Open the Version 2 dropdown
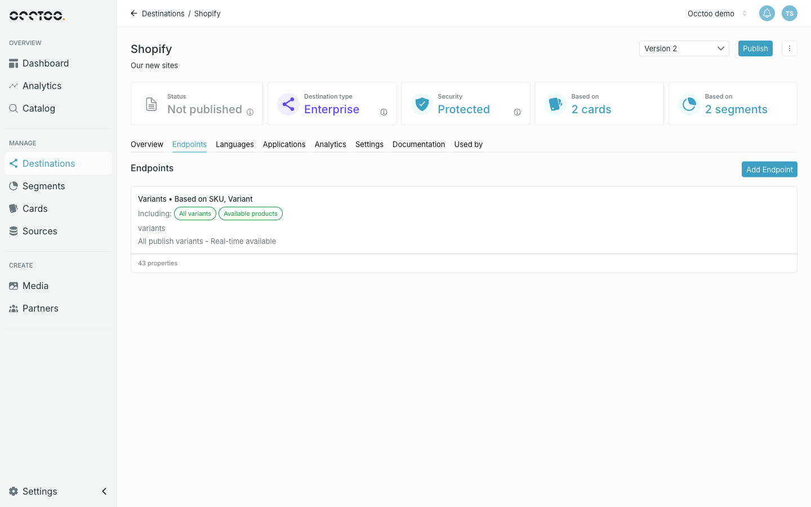The width and height of the screenshot is (811, 507). (684, 48)
